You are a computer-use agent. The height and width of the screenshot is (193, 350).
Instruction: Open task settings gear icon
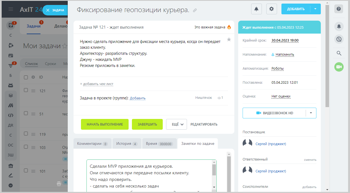tap(272, 9)
